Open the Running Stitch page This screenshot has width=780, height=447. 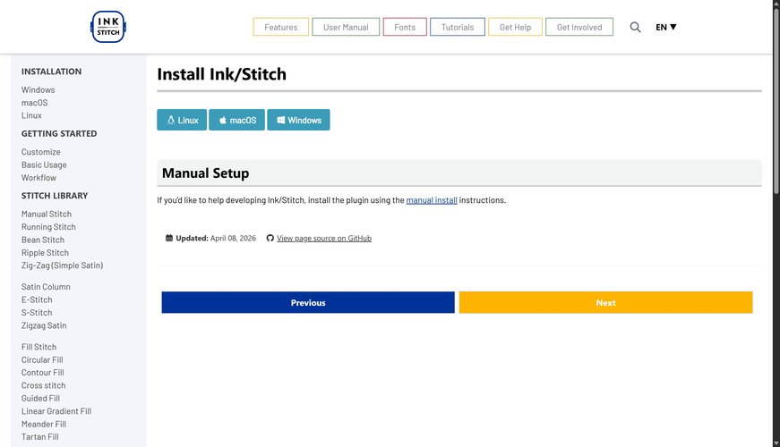point(48,227)
